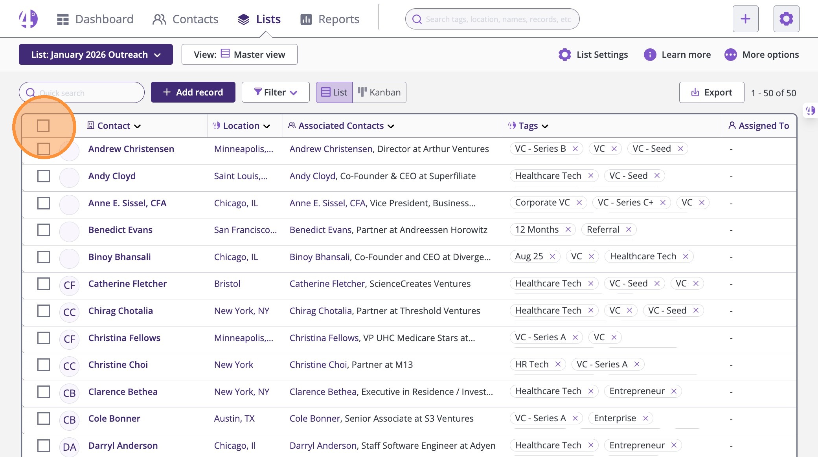Click the app logo in top-left

click(x=28, y=19)
